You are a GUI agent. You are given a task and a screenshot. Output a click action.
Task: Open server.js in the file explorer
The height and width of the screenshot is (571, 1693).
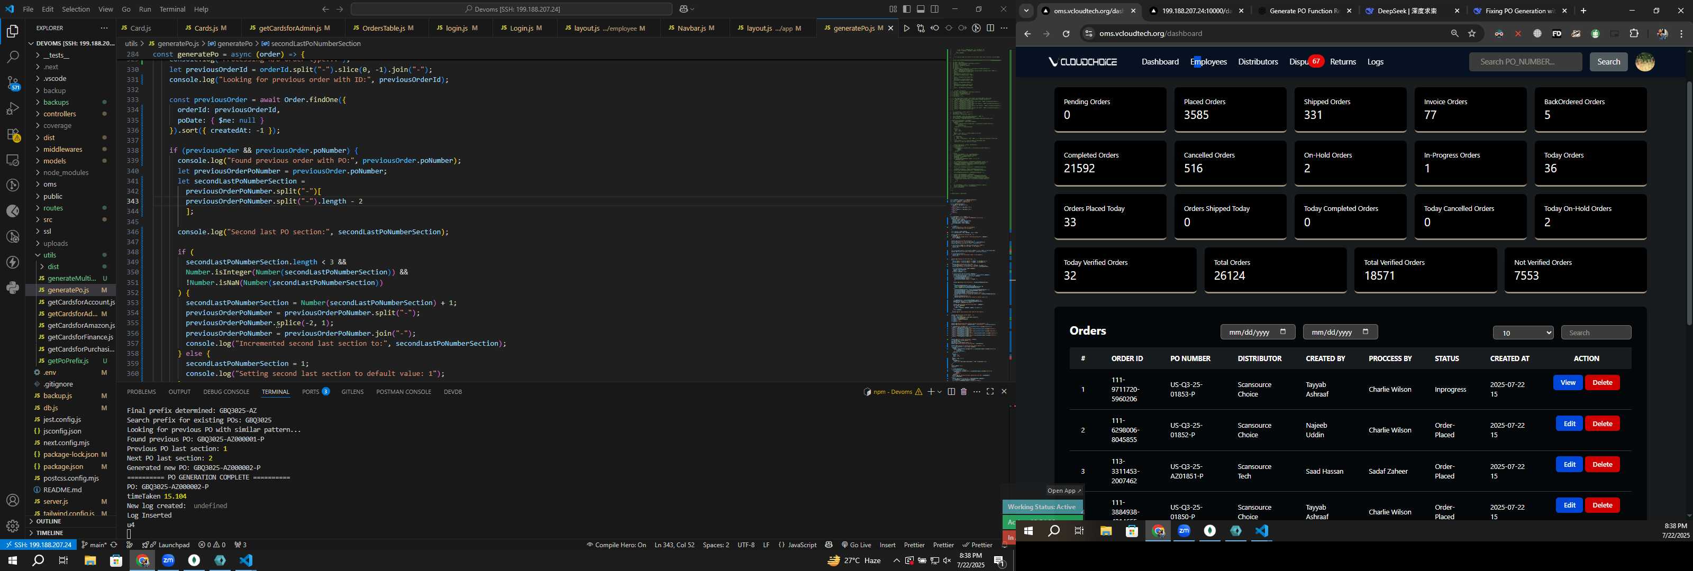[55, 501]
